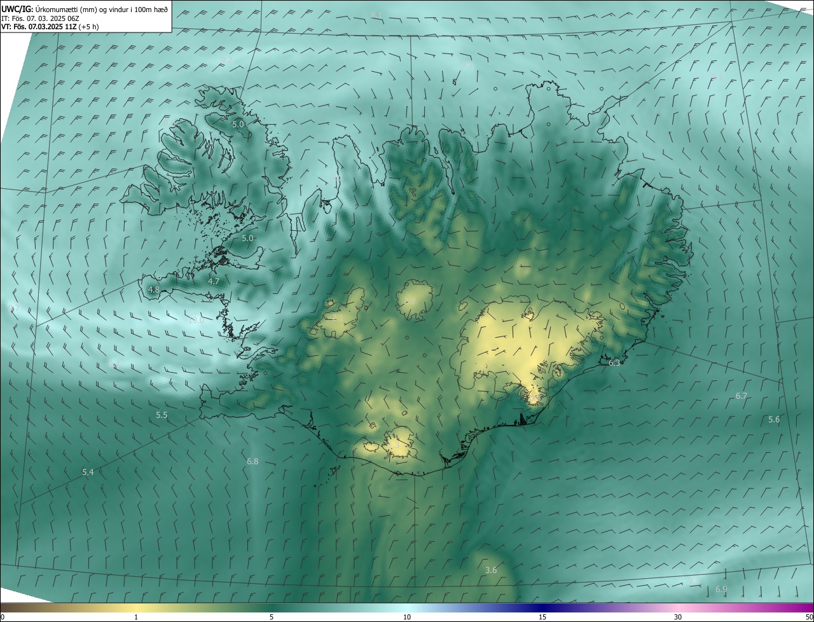Click tick label 50 on the color scale

tap(809, 617)
